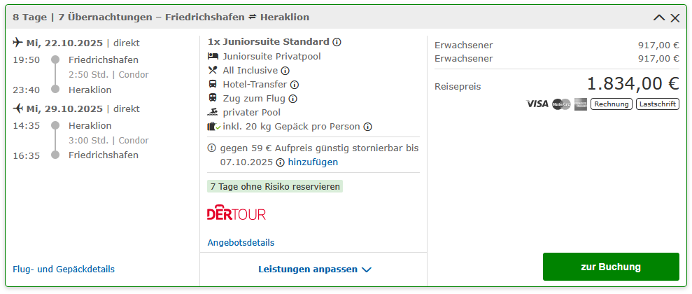Image resolution: width=692 pixels, height=294 pixels.
Task: Open the Hotel-Transfer info icon
Action: pos(295,84)
